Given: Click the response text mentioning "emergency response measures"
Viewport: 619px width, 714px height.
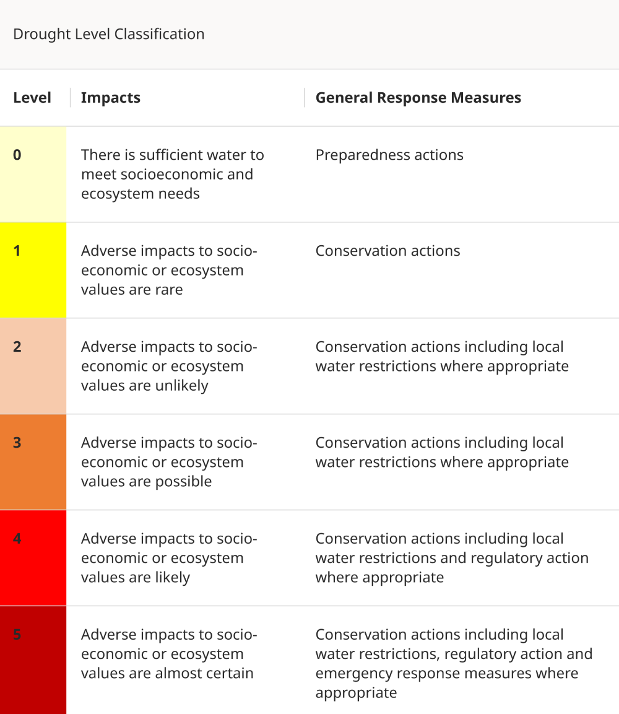Looking at the screenshot, I should 453,663.
